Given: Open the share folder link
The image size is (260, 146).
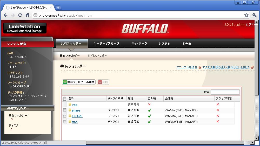Looking at the screenshot, I should (x=76, y=110).
